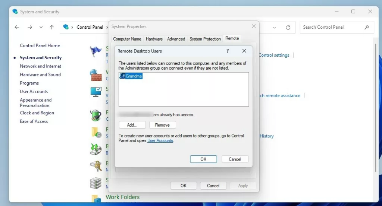Open Ease of Access
The height and width of the screenshot is (206, 382).
pos(34,121)
